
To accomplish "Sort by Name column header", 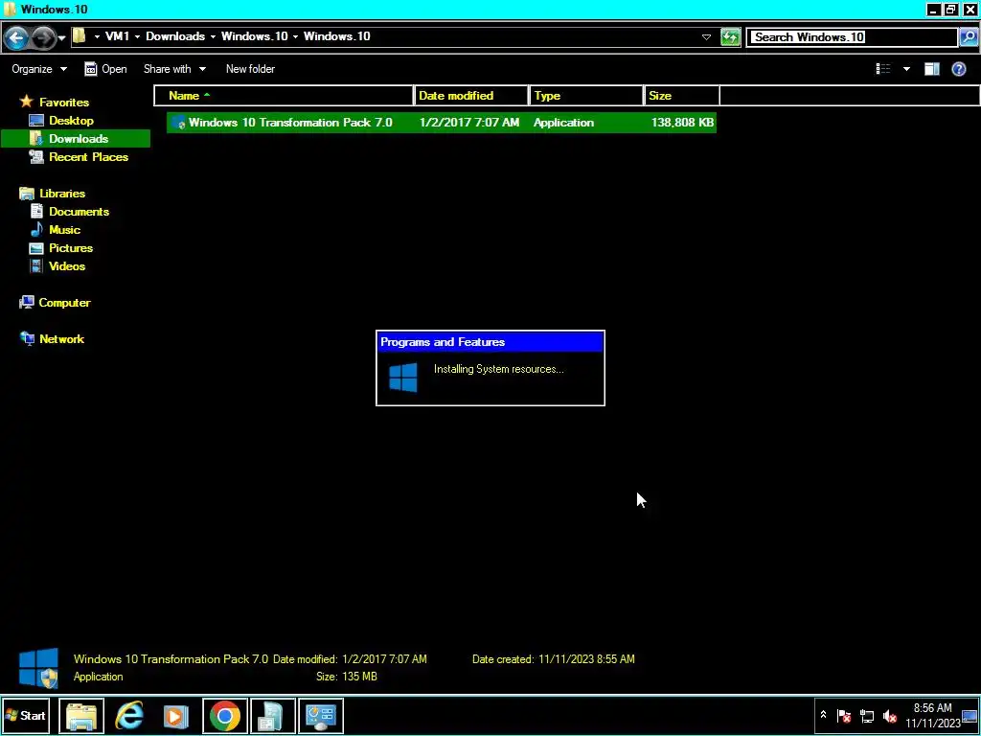I will pos(284,96).
